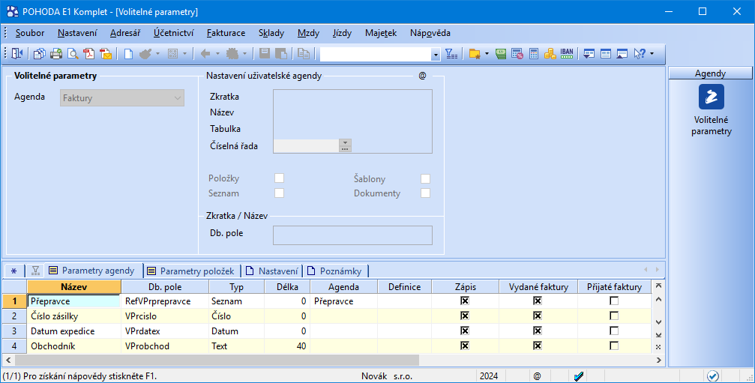
Task: Enable Přijaté faktury for Obchodník row
Action: coord(614,346)
